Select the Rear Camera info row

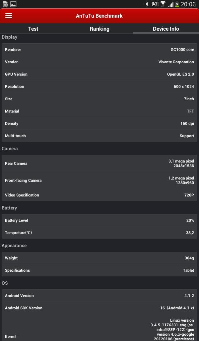[x=99, y=164]
